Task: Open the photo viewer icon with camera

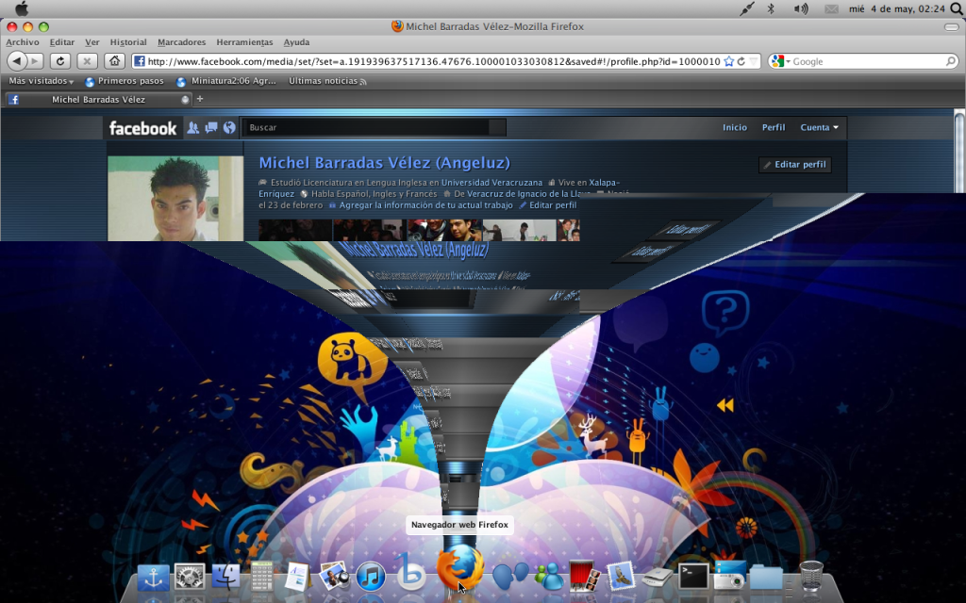Action: click(x=335, y=578)
